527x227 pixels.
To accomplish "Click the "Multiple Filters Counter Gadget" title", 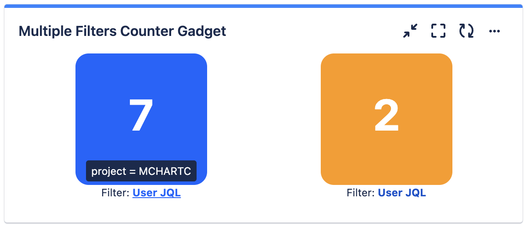I will (122, 32).
